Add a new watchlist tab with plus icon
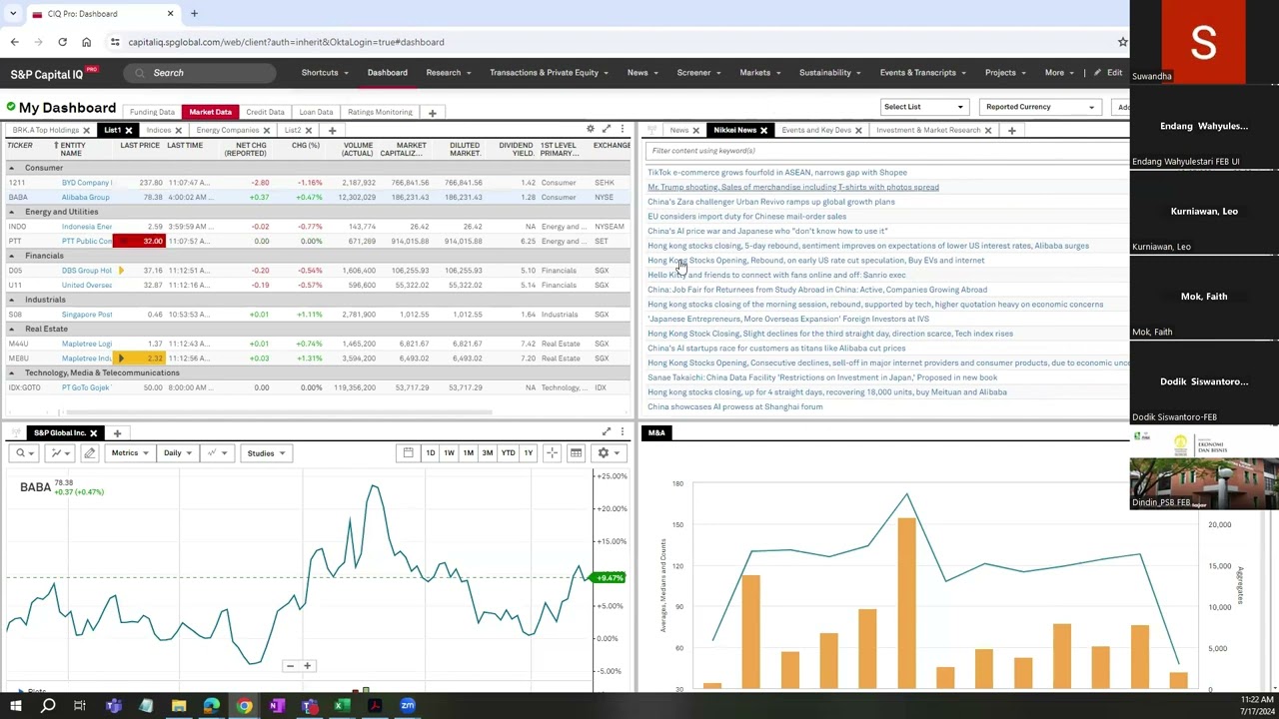 pos(332,130)
